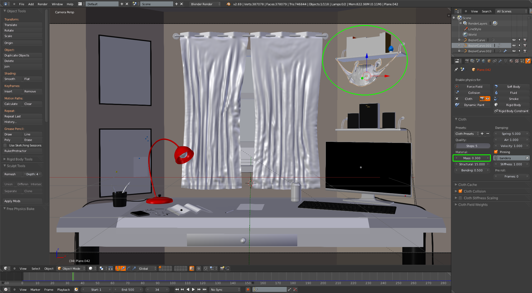Open the Object Data tab (triangle icon)
This screenshot has height=293, width=532.
[506, 61]
